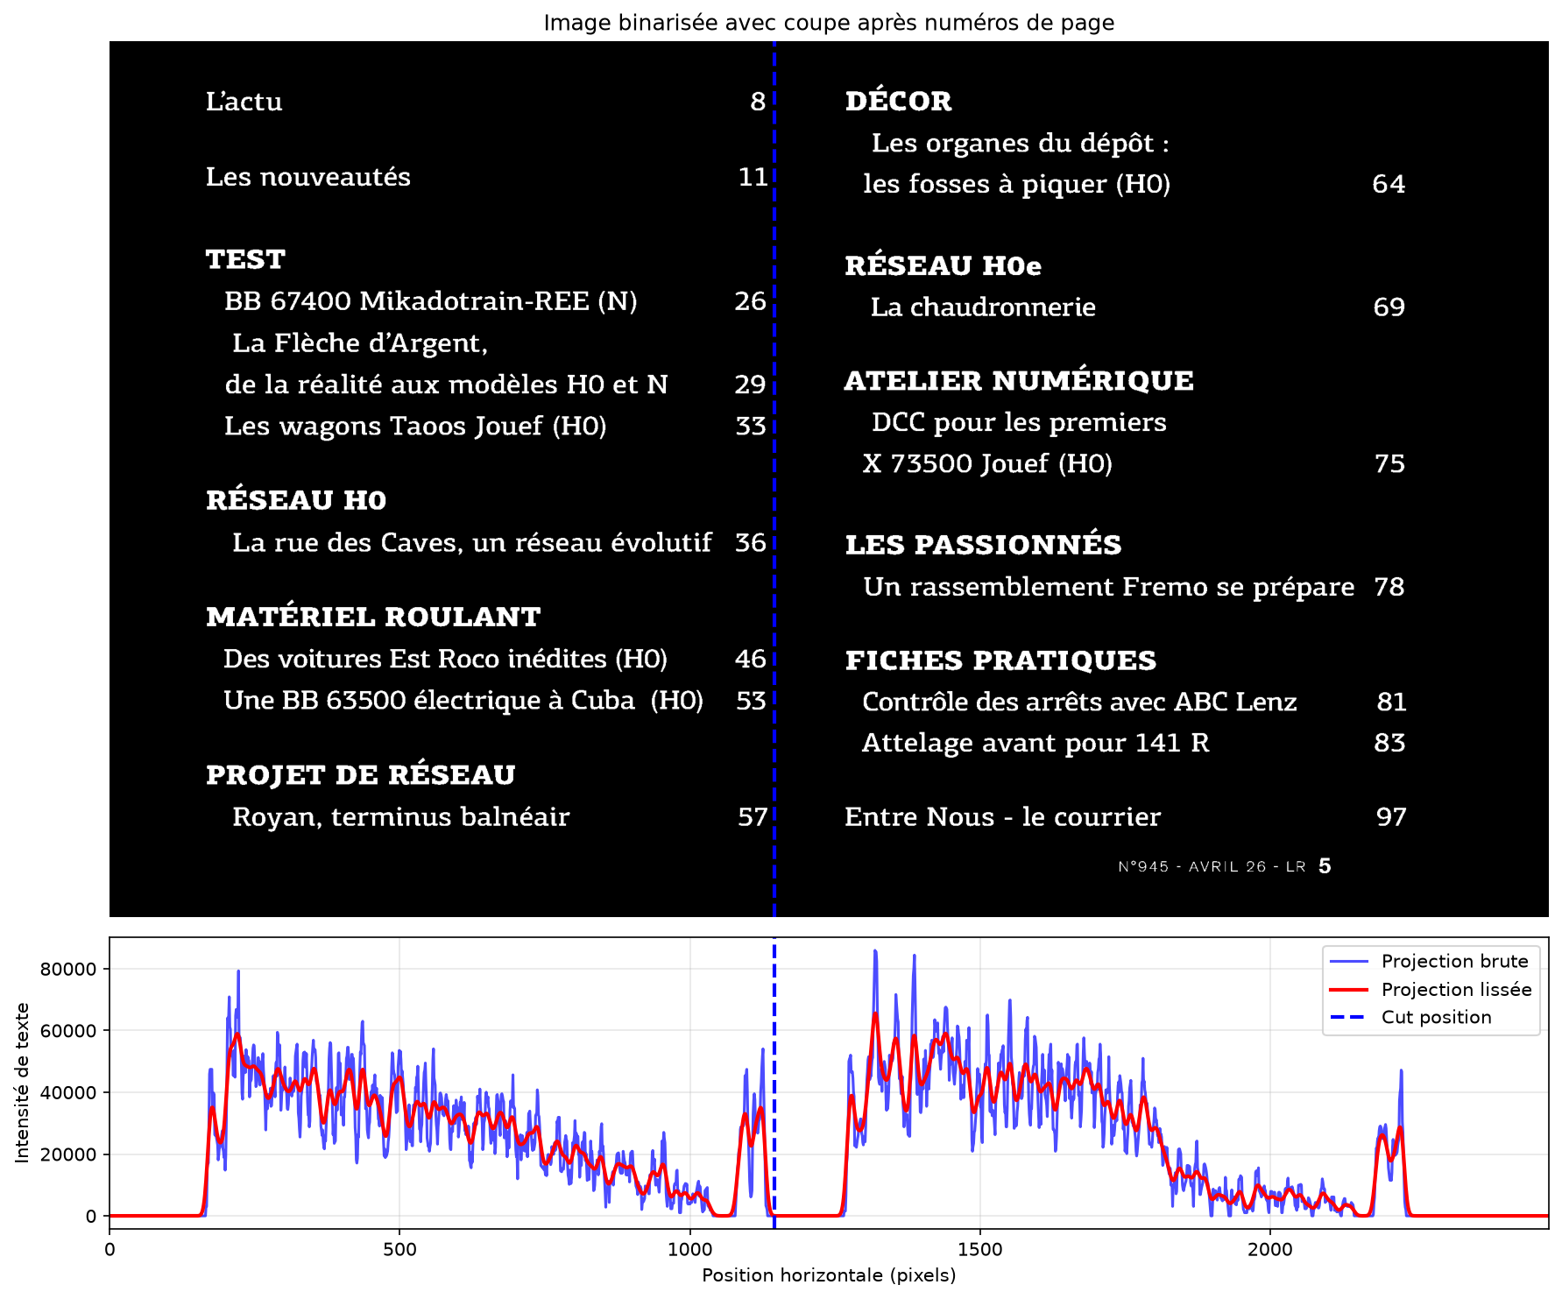Select 'La rue des Caves, un réseau évolutif'
1562x1299 pixels.
(x=471, y=543)
